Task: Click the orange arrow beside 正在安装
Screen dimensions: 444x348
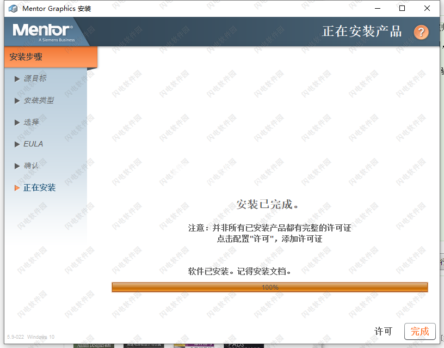Action: pyautogui.click(x=17, y=188)
